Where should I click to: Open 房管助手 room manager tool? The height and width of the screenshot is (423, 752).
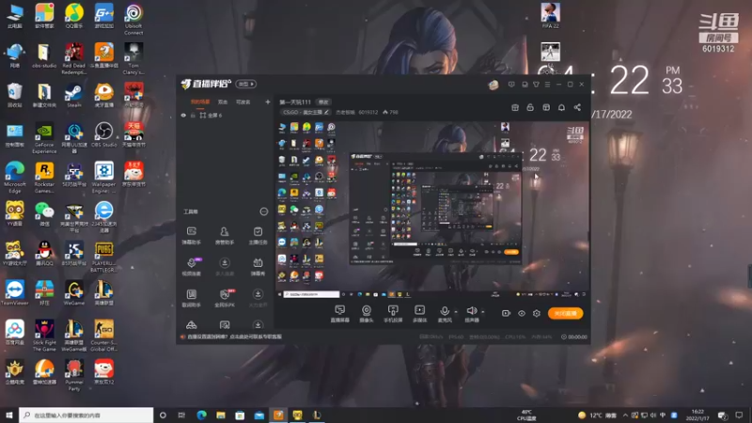(225, 236)
